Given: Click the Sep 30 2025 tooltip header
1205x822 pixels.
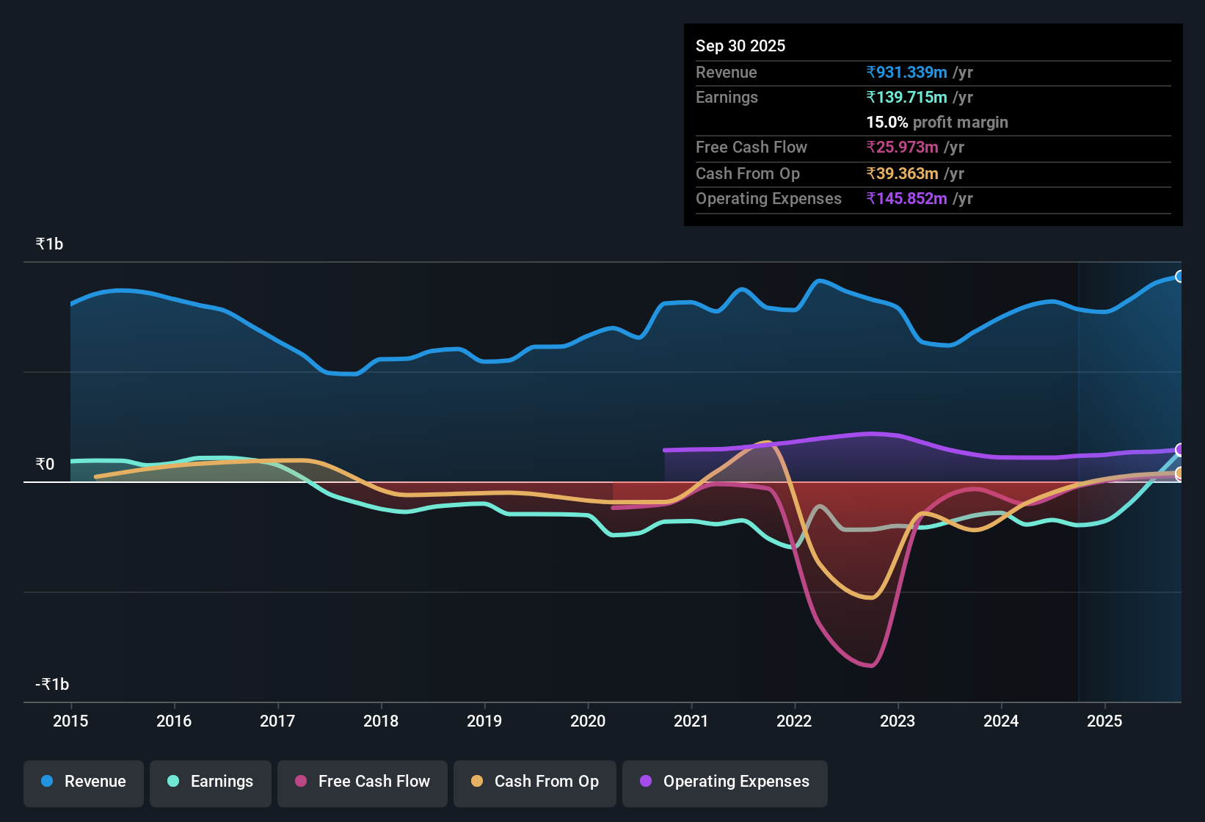Looking at the screenshot, I should tap(740, 46).
